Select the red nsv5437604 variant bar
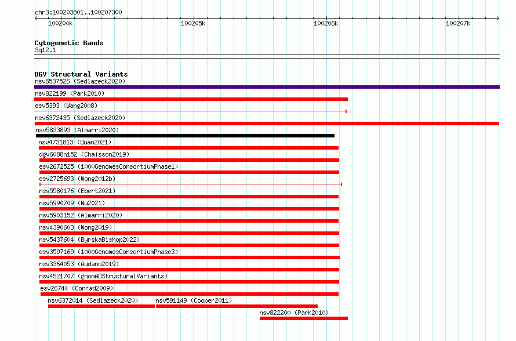 [x=189, y=245]
